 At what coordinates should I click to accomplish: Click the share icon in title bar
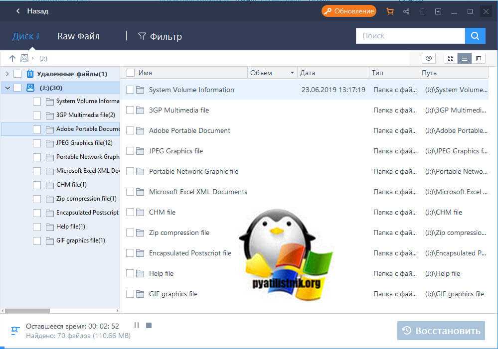click(406, 11)
